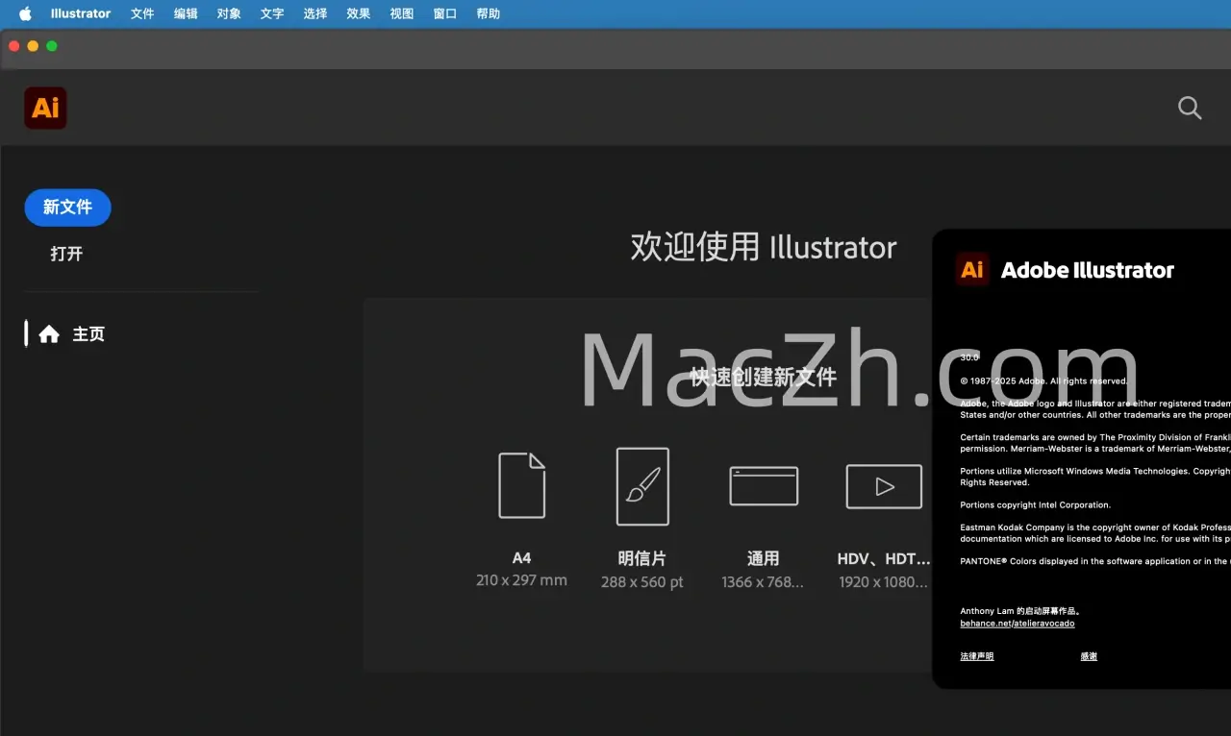Choose the 明信片 postcard preset icon
1231x736 pixels.
(641, 486)
